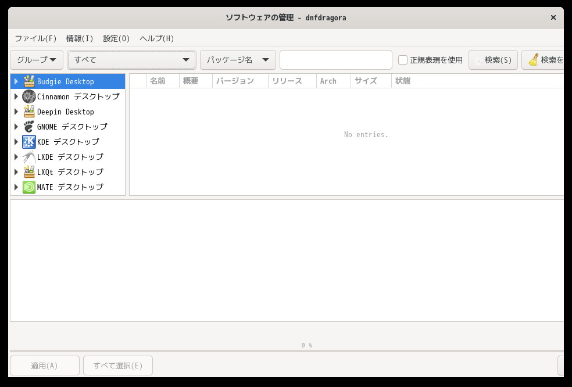Click the 検索(S) search button
Viewport: 572px width, 387px height.
click(x=493, y=60)
